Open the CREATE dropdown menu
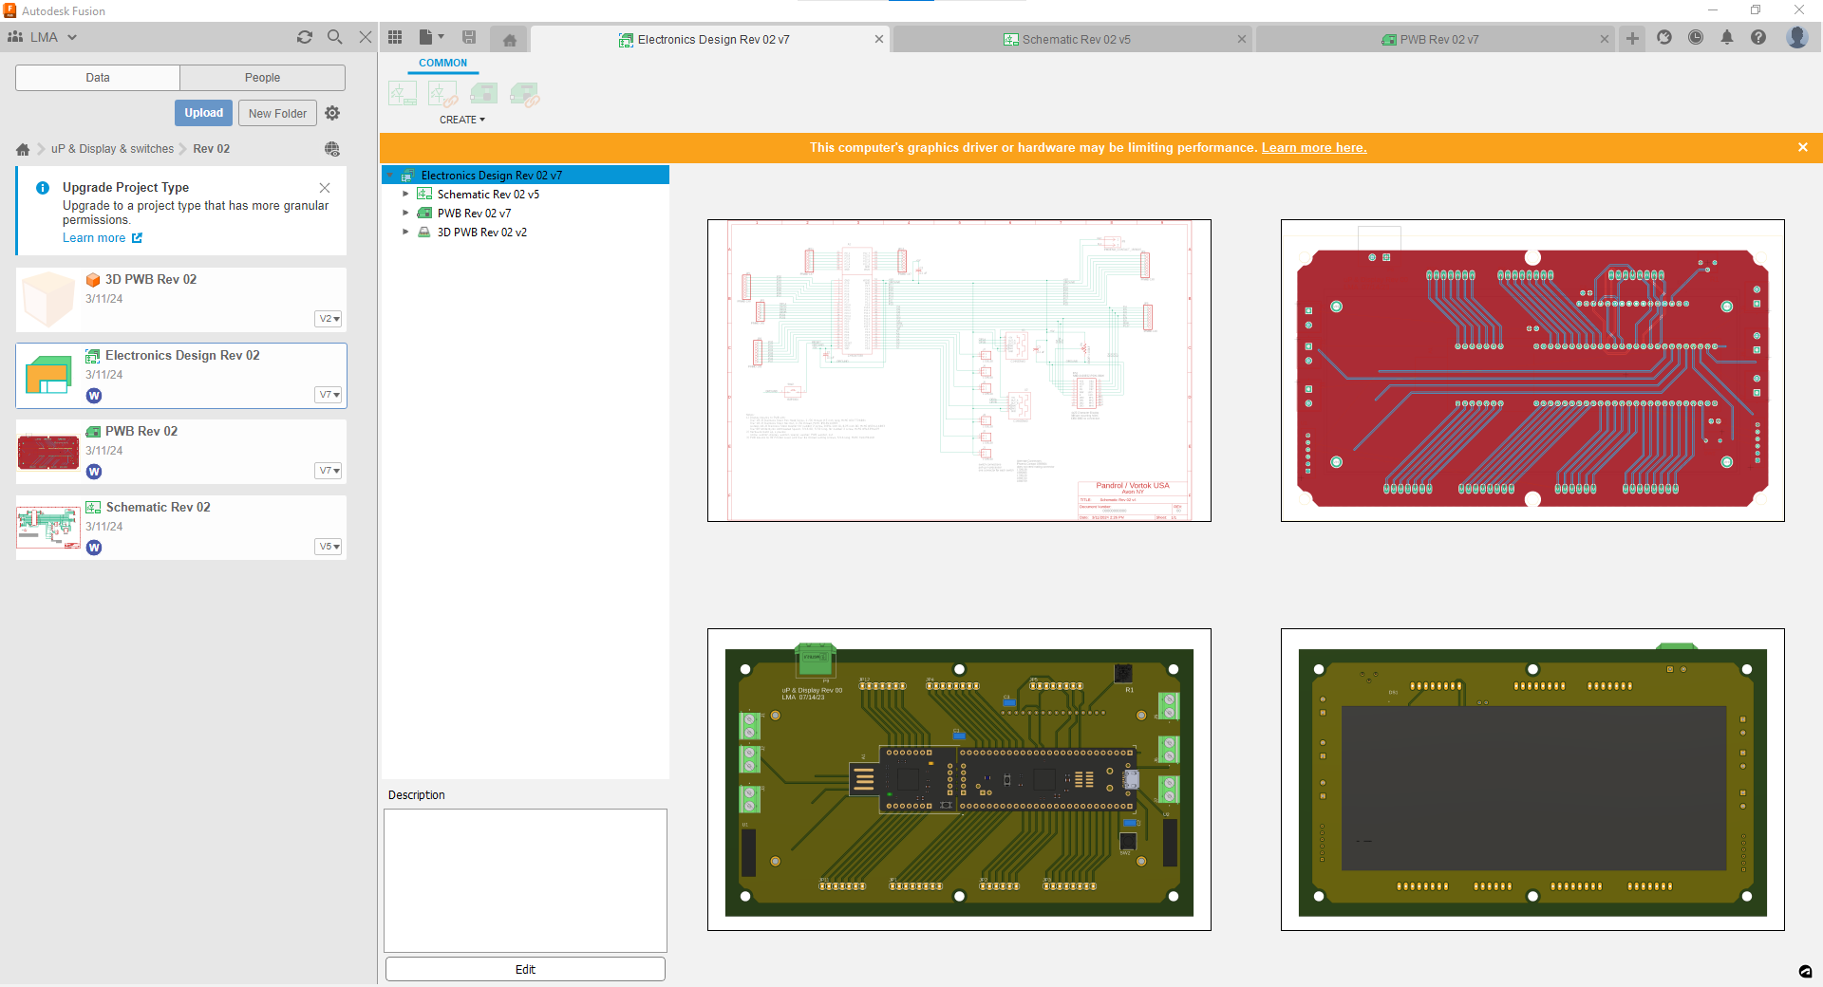 [462, 120]
